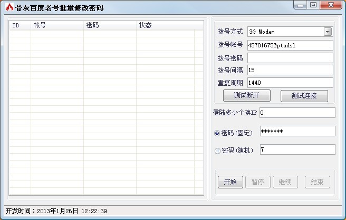Click the random password length field showing 7
This screenshot has width=346, height=220.
pos(297,149)
